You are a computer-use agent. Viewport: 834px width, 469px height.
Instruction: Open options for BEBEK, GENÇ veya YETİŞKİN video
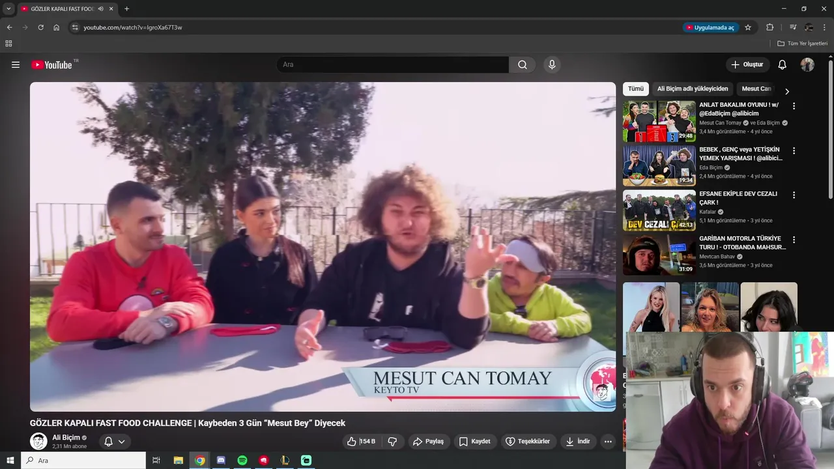click(x=794, y=150)
